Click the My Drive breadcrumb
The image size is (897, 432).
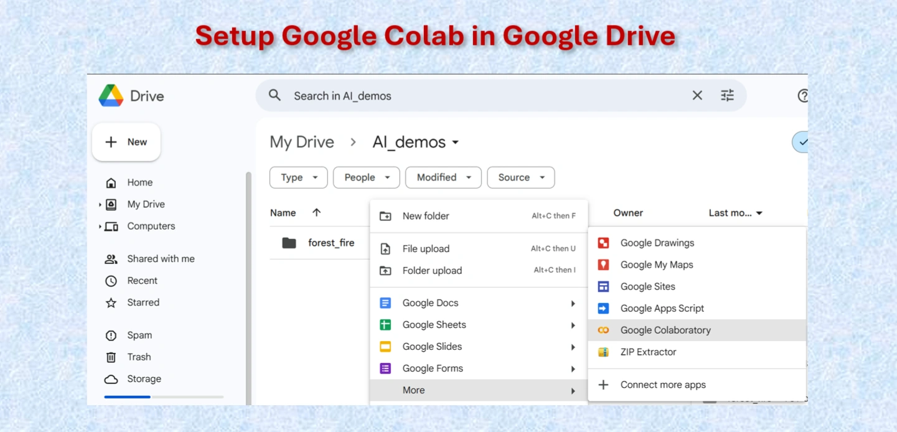click(302, 142)
